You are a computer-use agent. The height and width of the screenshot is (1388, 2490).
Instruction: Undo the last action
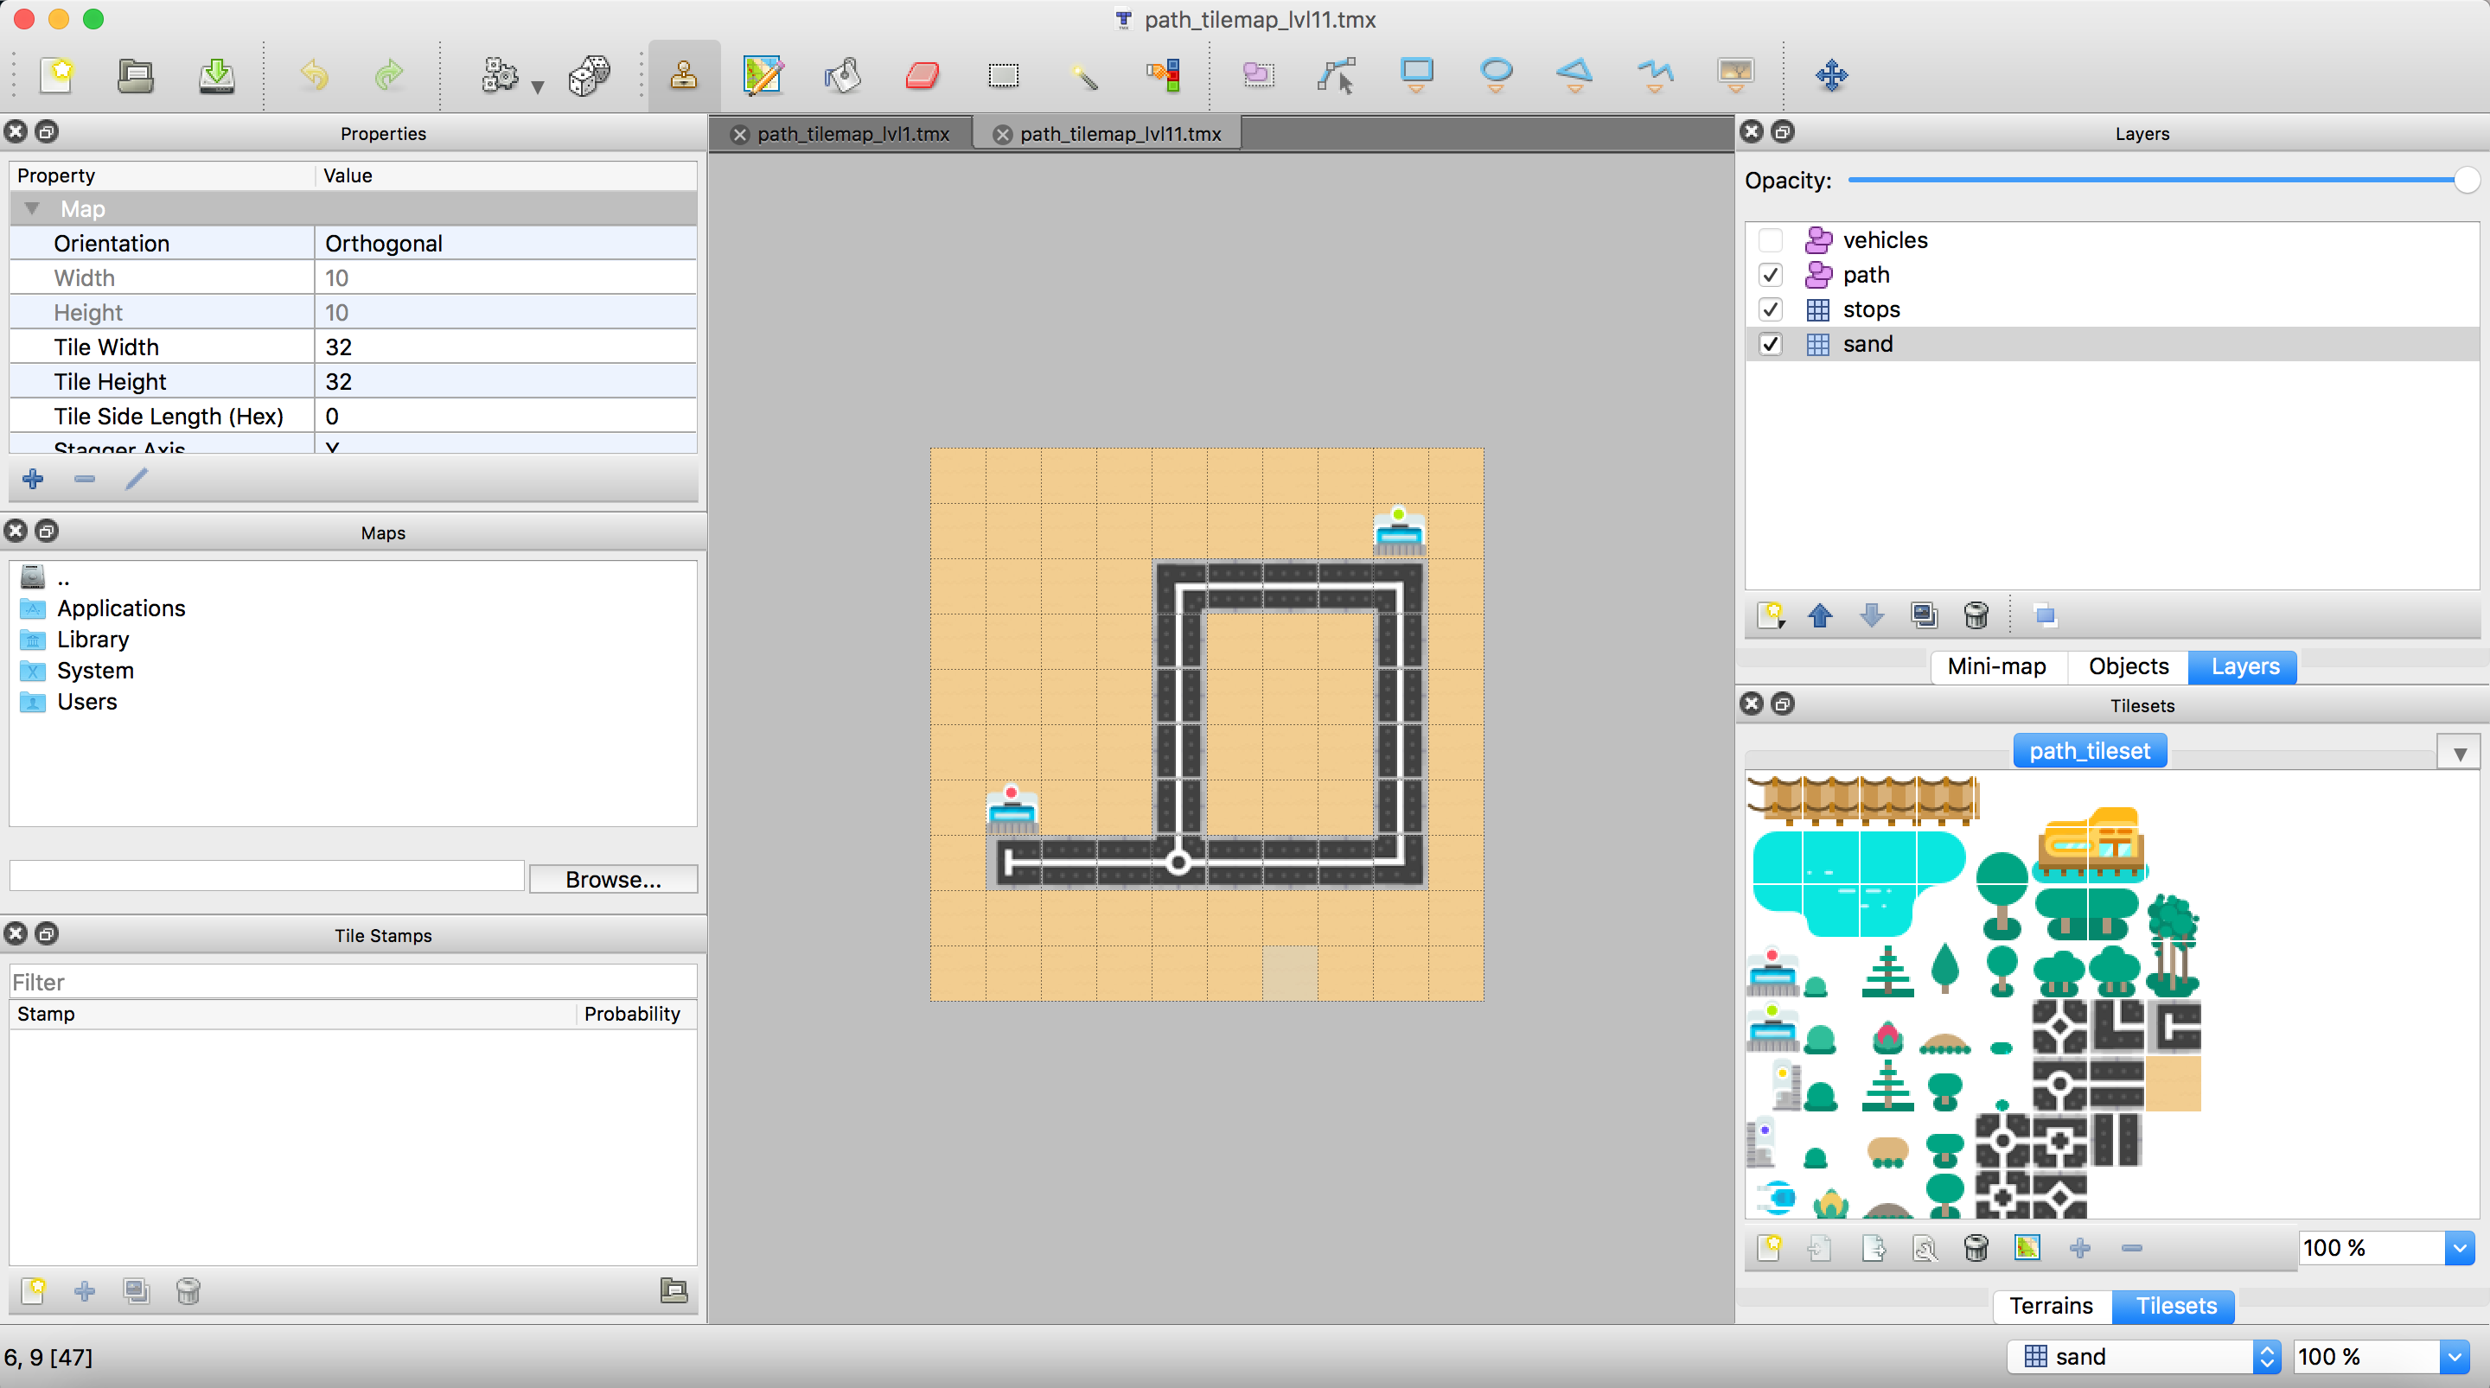click(314, 74)
